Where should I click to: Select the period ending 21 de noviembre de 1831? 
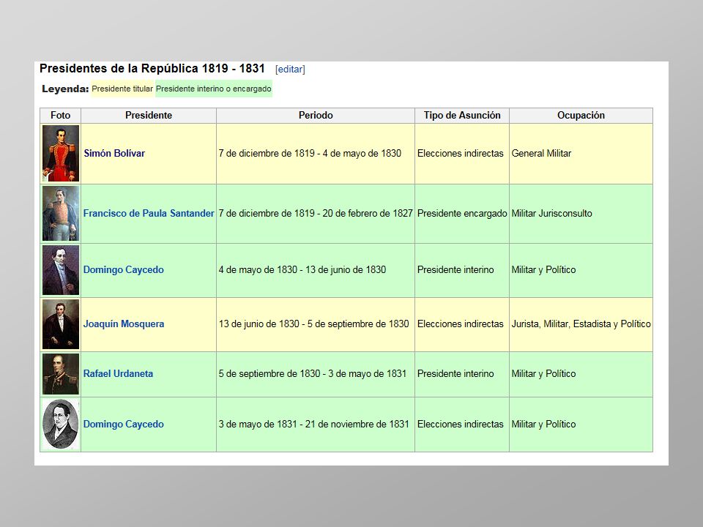(314, 424)
